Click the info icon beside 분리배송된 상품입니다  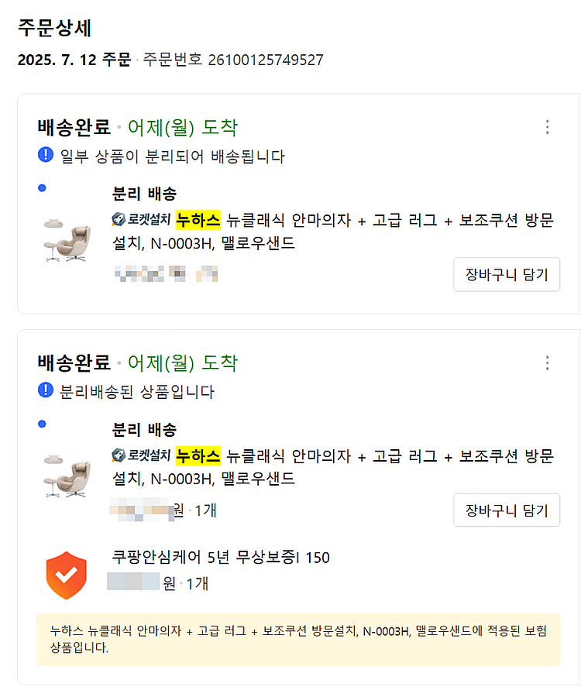pyautogui.click(x=45, y=391)
